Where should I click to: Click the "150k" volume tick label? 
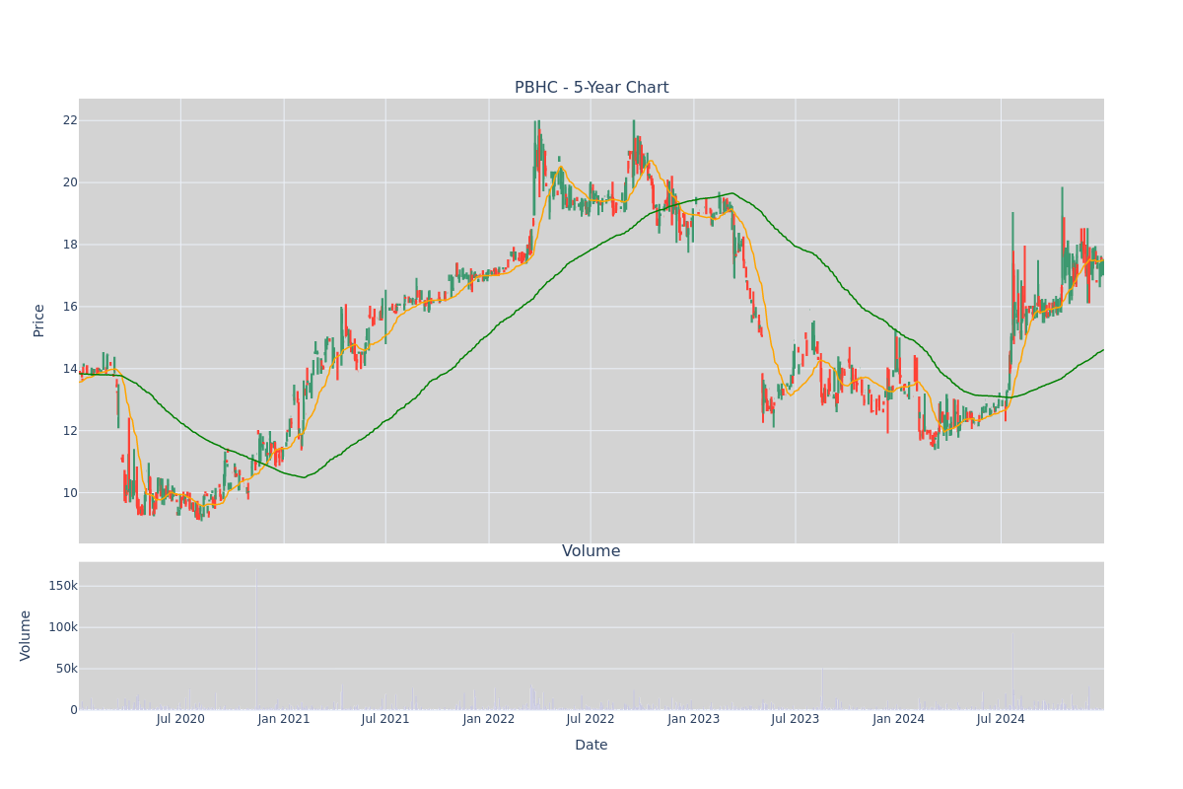coord(63,586)
